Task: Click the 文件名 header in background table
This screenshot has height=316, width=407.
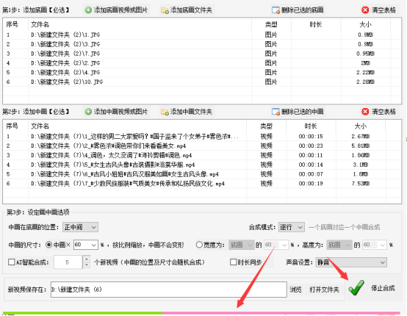Action: click(40, 24)
